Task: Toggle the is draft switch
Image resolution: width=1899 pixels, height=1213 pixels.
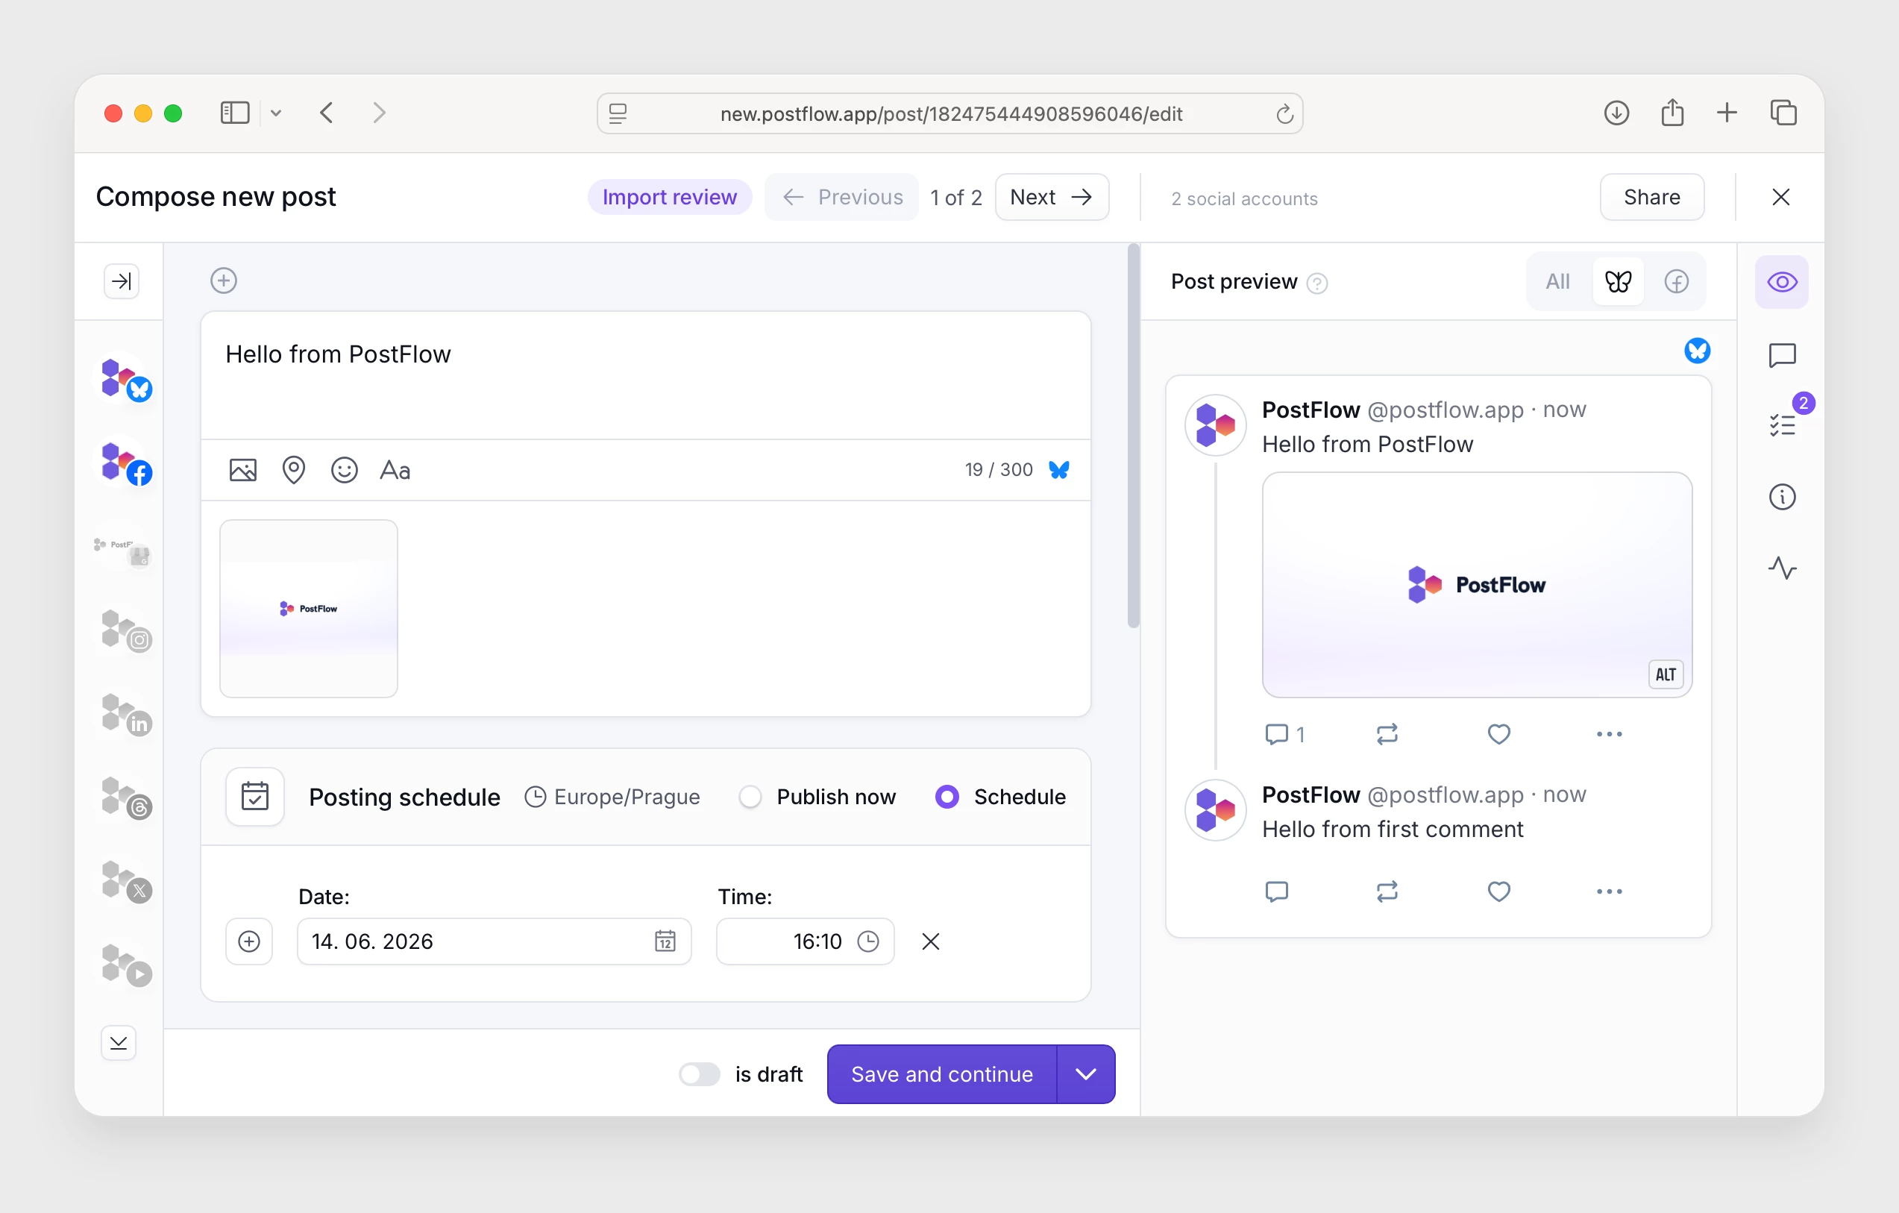Action: tap(700, 1074)
